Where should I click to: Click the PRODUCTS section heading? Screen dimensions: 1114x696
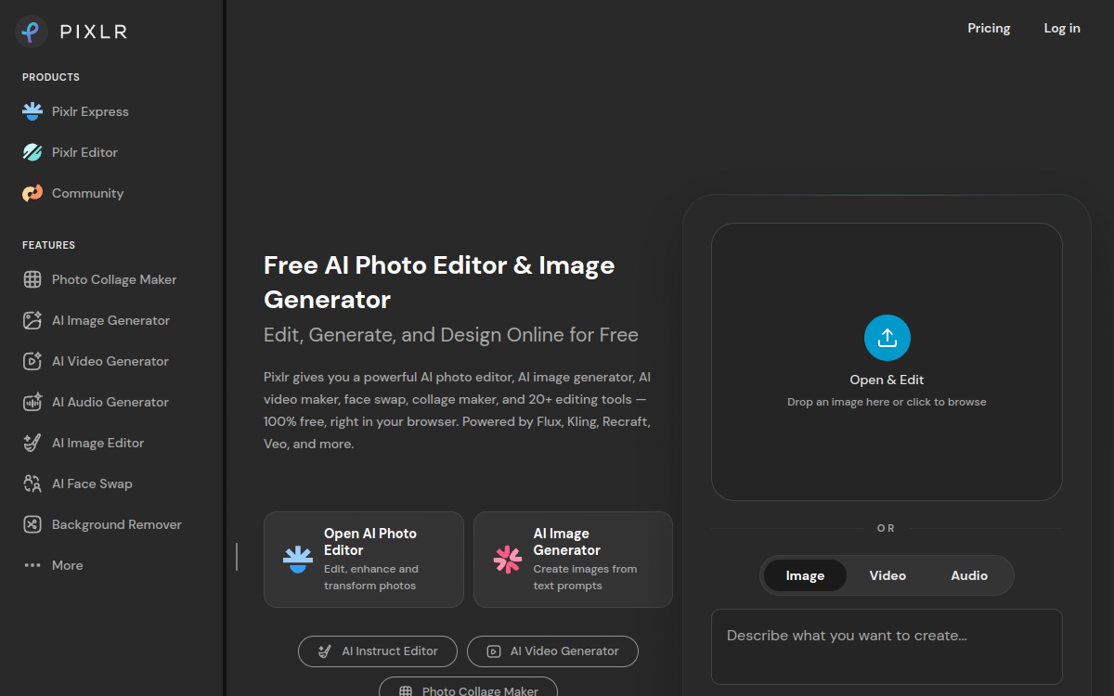[51, 77]
